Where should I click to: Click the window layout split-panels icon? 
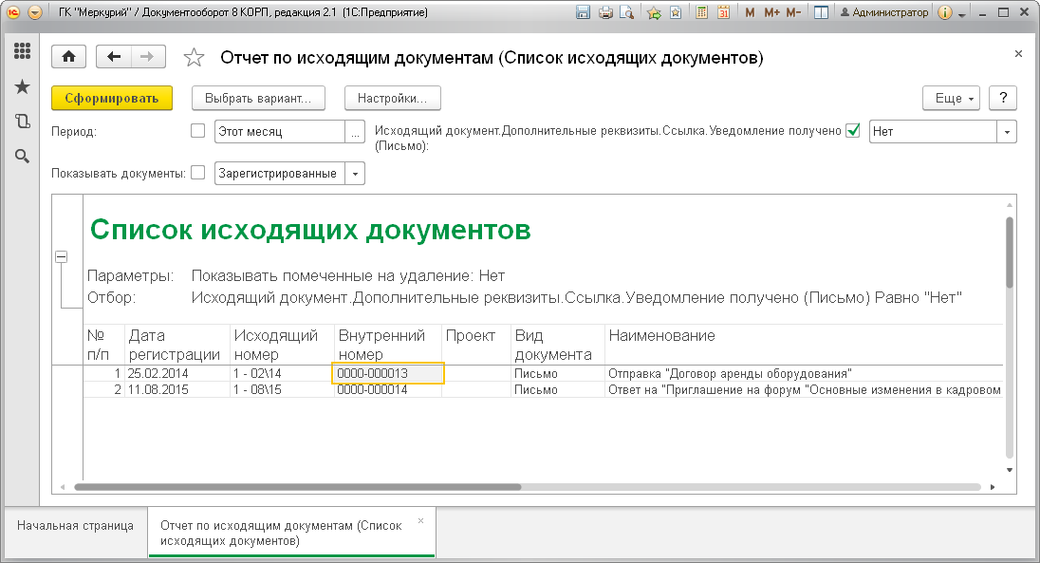click(821, 12)
